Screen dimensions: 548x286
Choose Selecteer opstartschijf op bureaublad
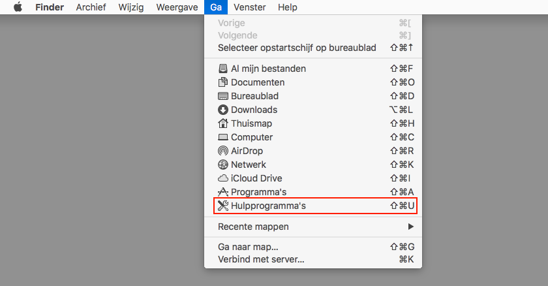click(313, 48)
